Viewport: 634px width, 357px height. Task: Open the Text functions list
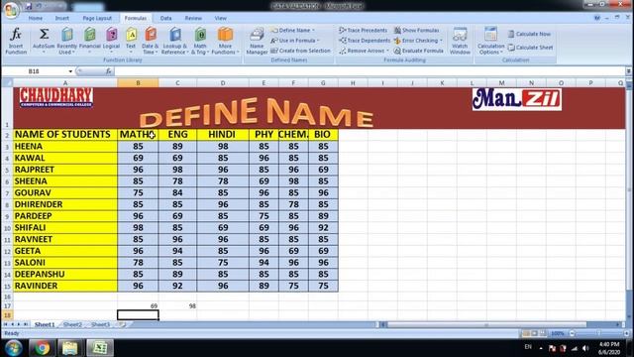[131, 41]
